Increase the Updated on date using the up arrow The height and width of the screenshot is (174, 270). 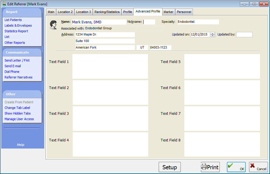coord(213,33)
